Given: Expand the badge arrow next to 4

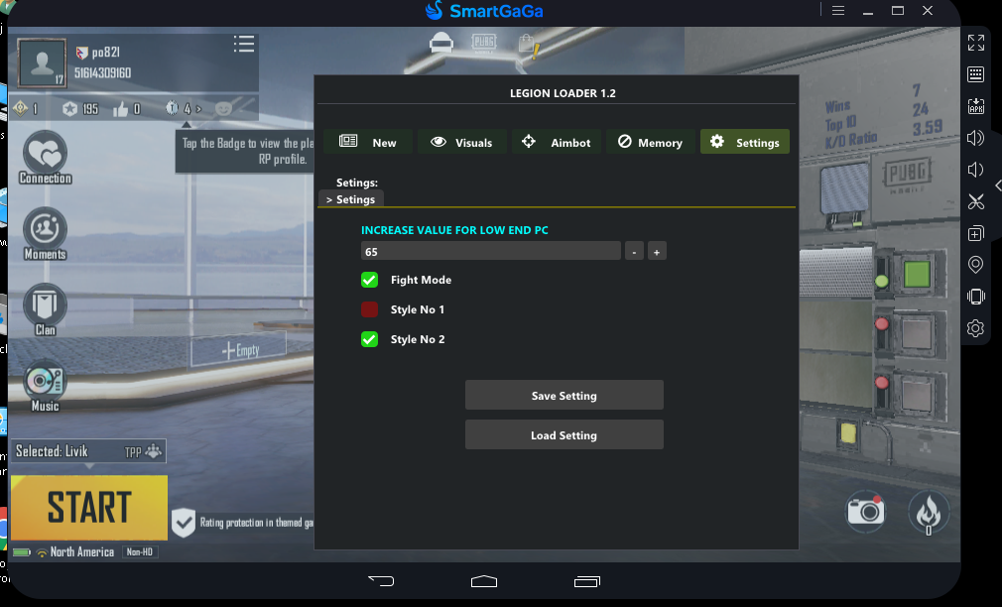Looking at the screenshot, I should click(x=198, y=109).
